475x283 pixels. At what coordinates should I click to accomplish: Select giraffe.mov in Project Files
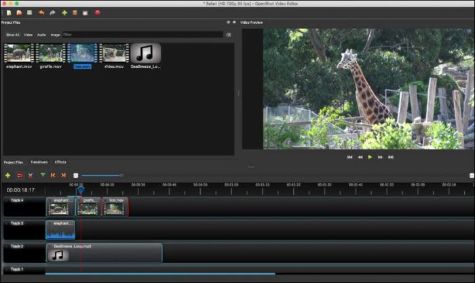(51, 56)
